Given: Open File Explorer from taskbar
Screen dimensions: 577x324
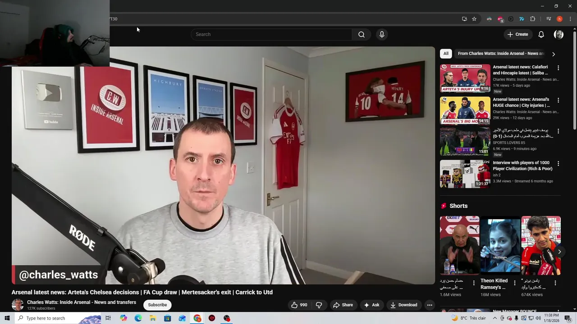Looking at the screenshot, I should (x=153, y=318).
